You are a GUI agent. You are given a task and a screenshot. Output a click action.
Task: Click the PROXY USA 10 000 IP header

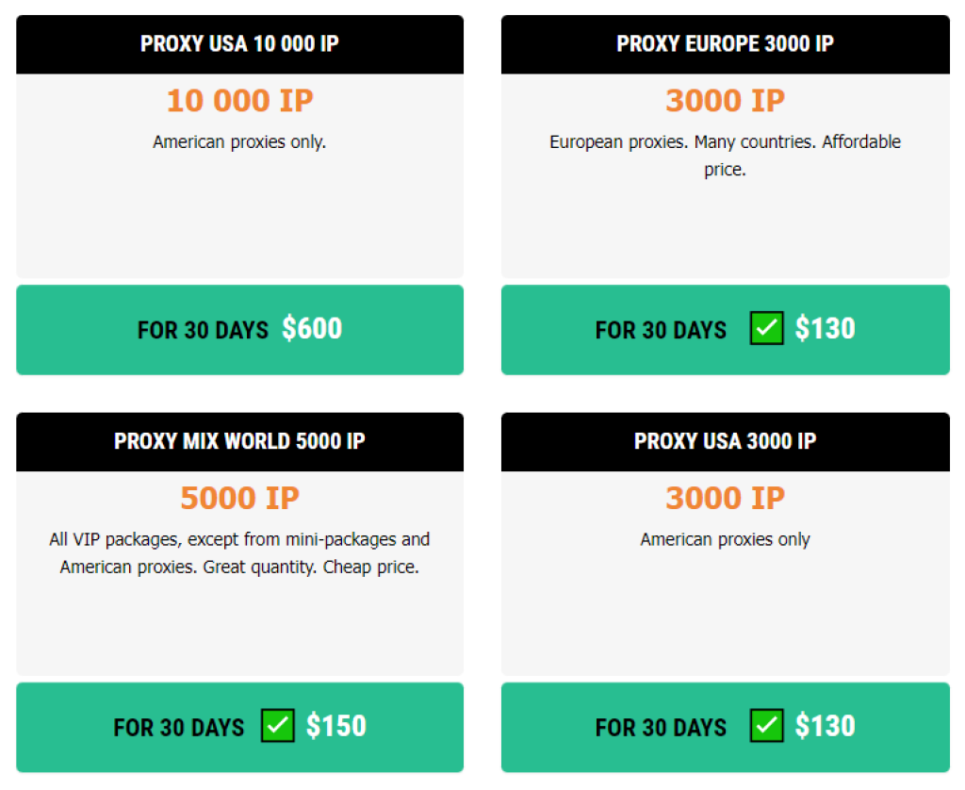(239, 44)
